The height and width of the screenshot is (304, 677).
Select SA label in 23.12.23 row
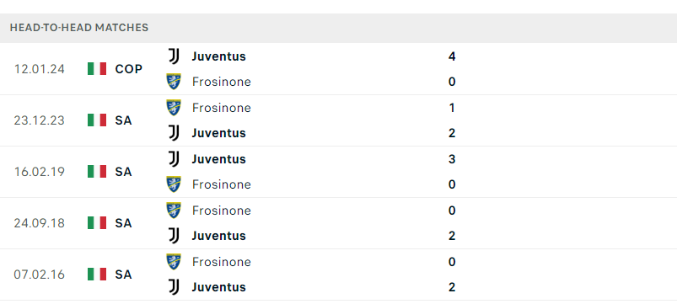(123, 120)
